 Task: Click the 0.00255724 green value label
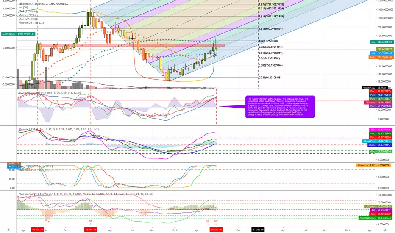(9, 34)
